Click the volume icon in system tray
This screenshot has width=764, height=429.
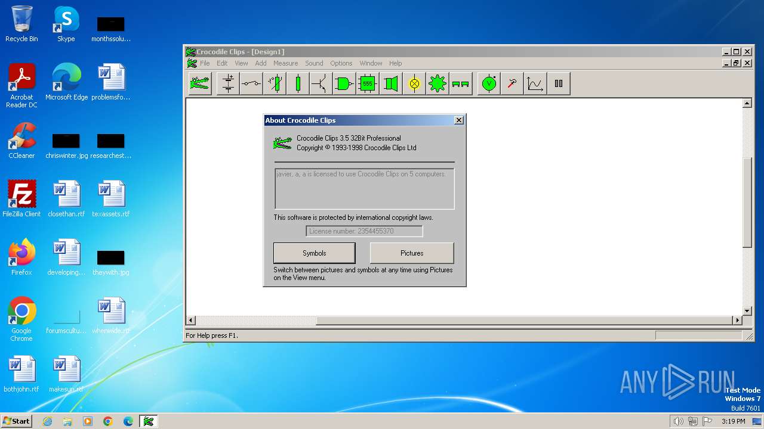pyautogui.click(x=678, y=421)
